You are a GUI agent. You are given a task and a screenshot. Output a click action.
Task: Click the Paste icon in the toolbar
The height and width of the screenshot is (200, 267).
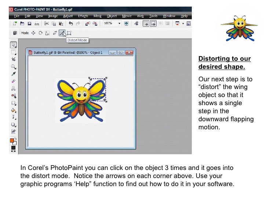tap(61, 23)
